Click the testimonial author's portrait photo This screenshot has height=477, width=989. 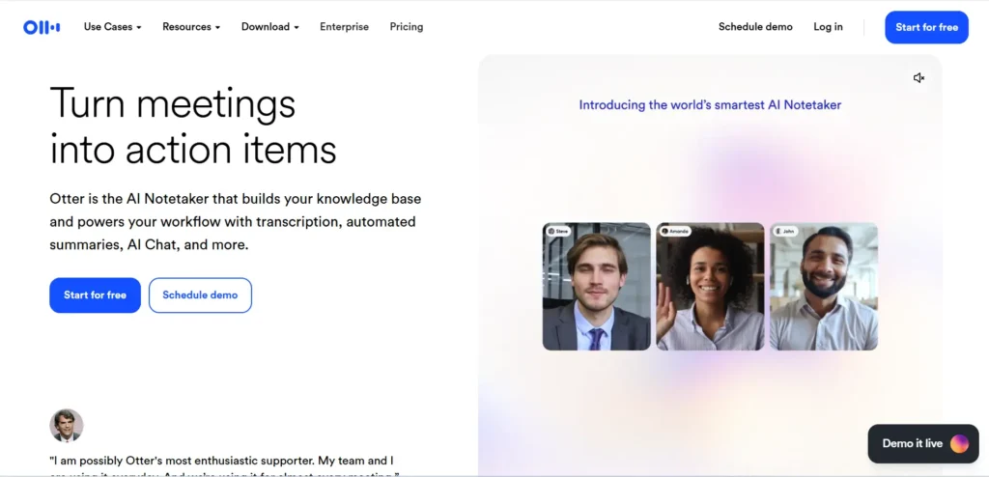(x=67, y=425)
